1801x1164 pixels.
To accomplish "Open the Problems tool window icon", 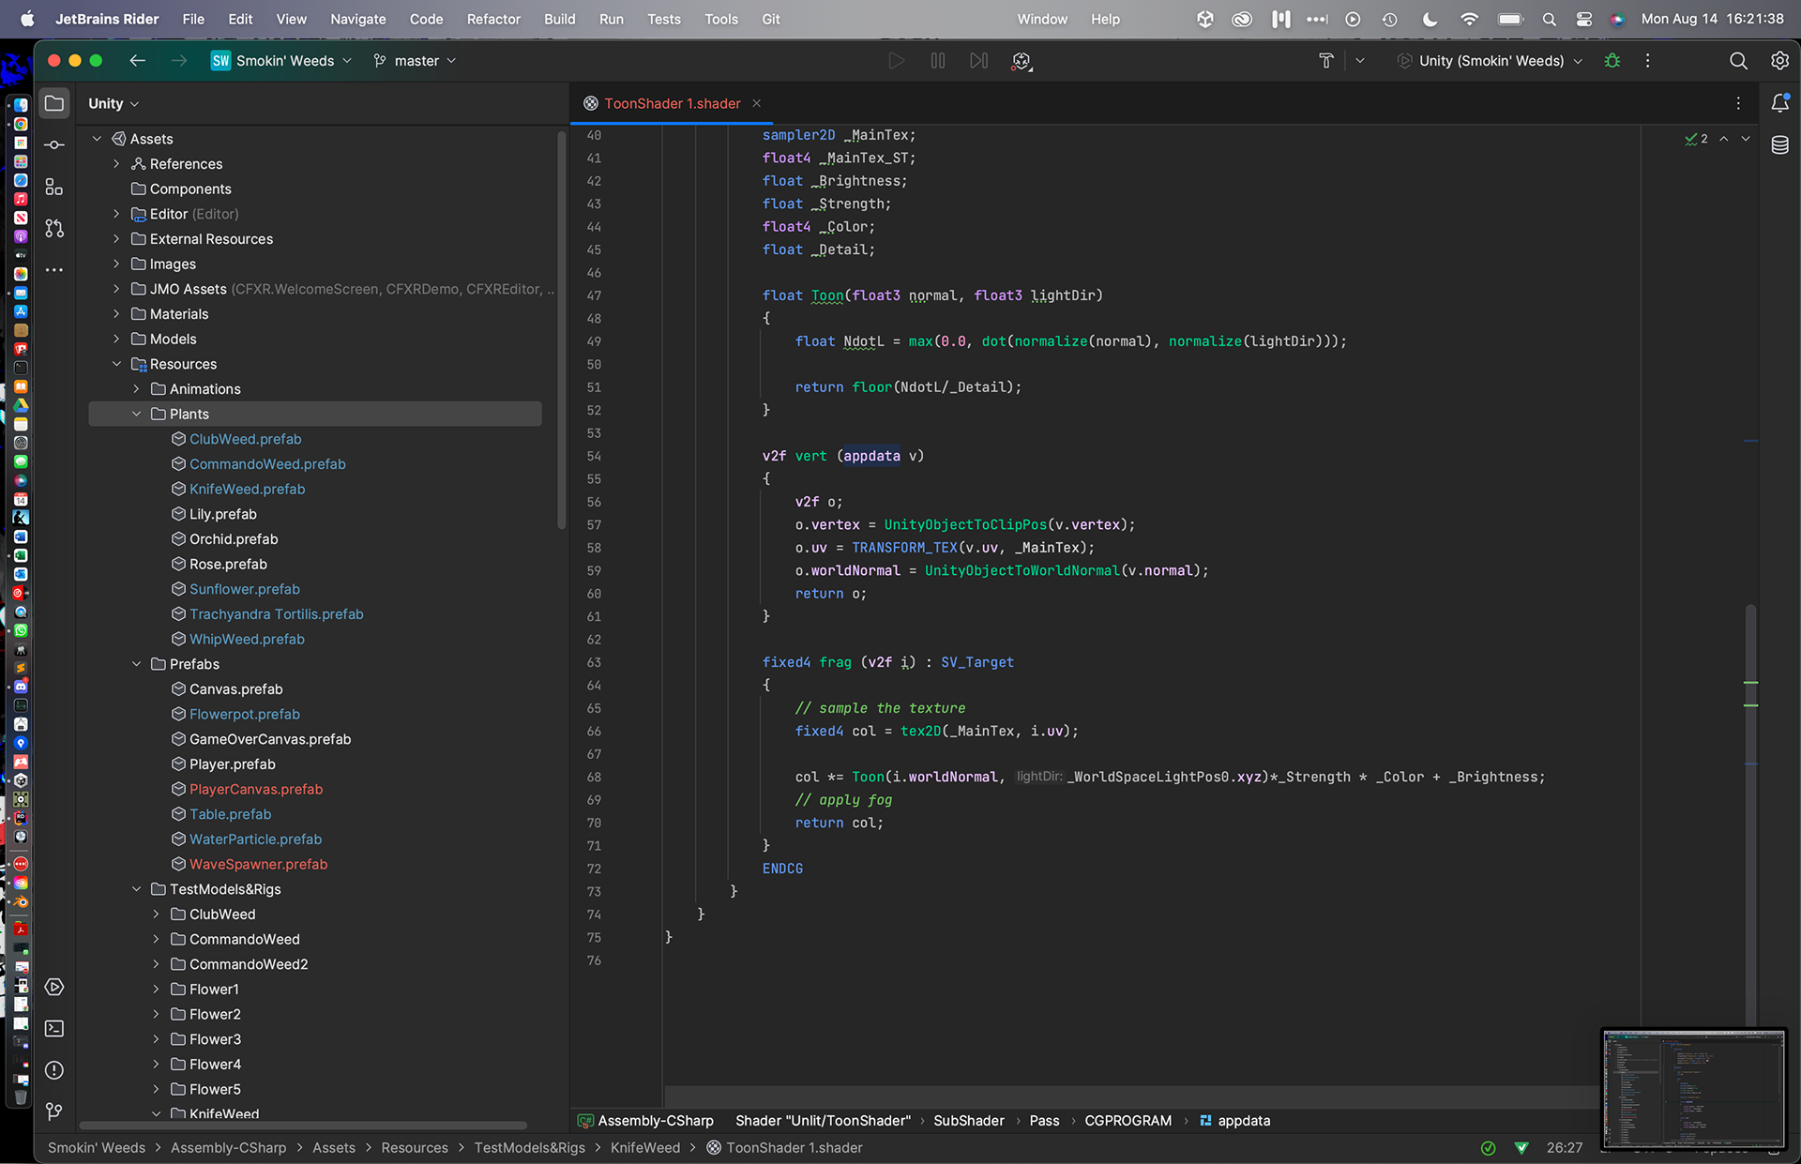I will 54,1070.
